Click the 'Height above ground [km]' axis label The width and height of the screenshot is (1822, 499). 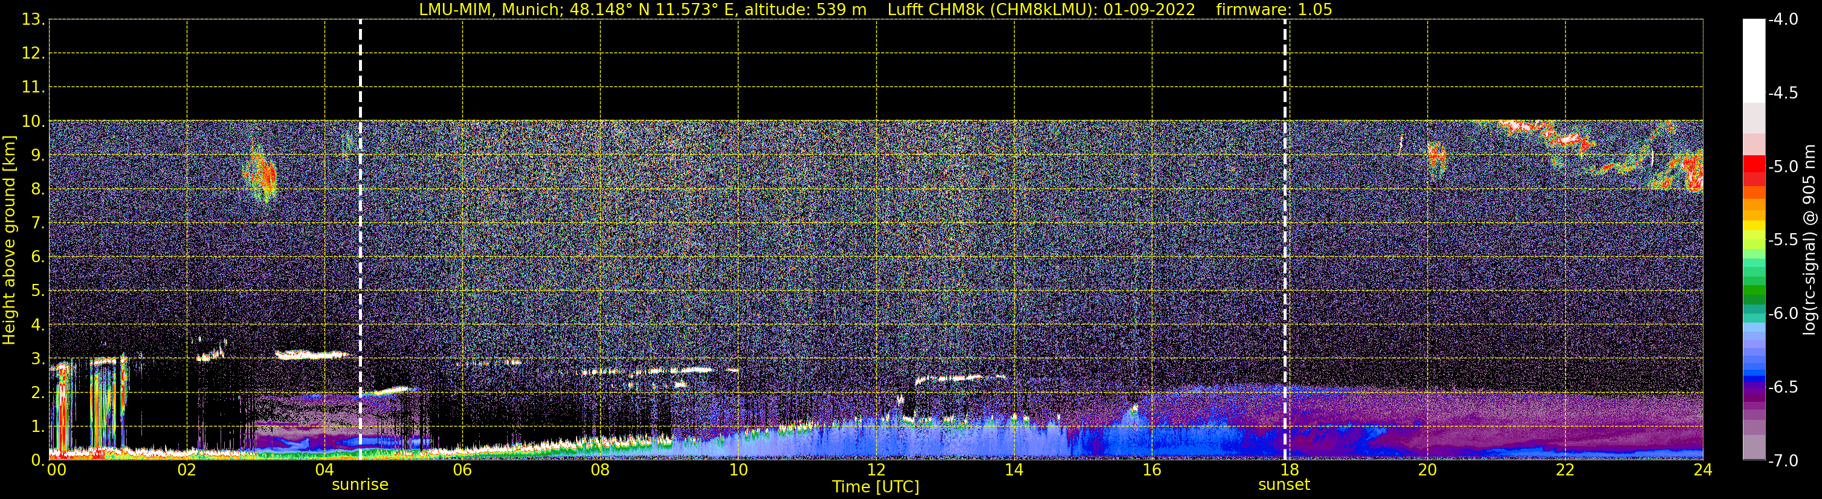tap(9, 240)
